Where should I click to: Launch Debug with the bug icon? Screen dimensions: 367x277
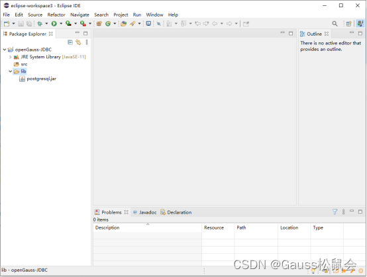click(40, 24)
